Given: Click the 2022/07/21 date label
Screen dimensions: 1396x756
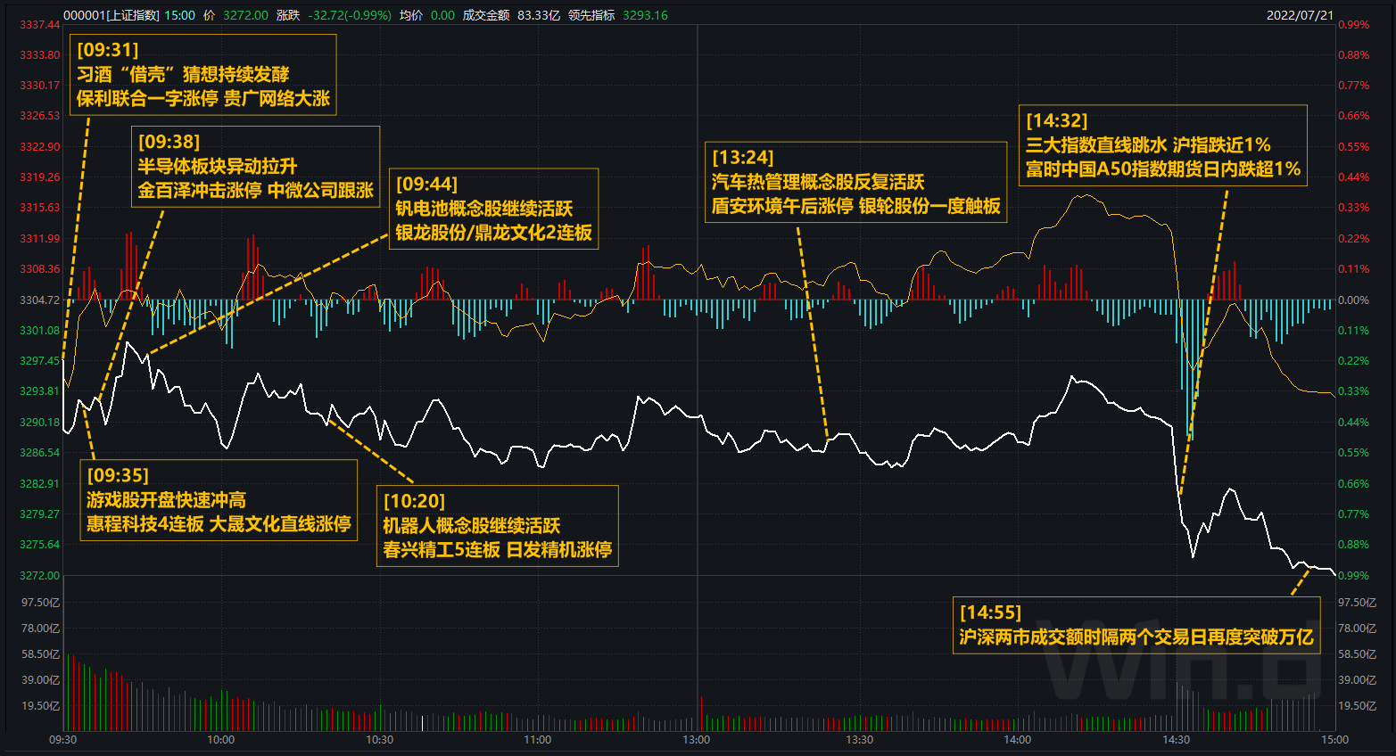Looking at the screenshot, I should click(1300, 15).
